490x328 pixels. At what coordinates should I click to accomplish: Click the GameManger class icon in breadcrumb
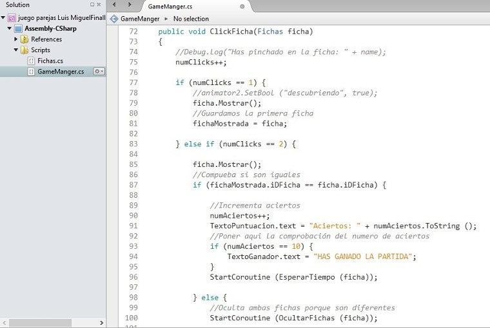114,19
